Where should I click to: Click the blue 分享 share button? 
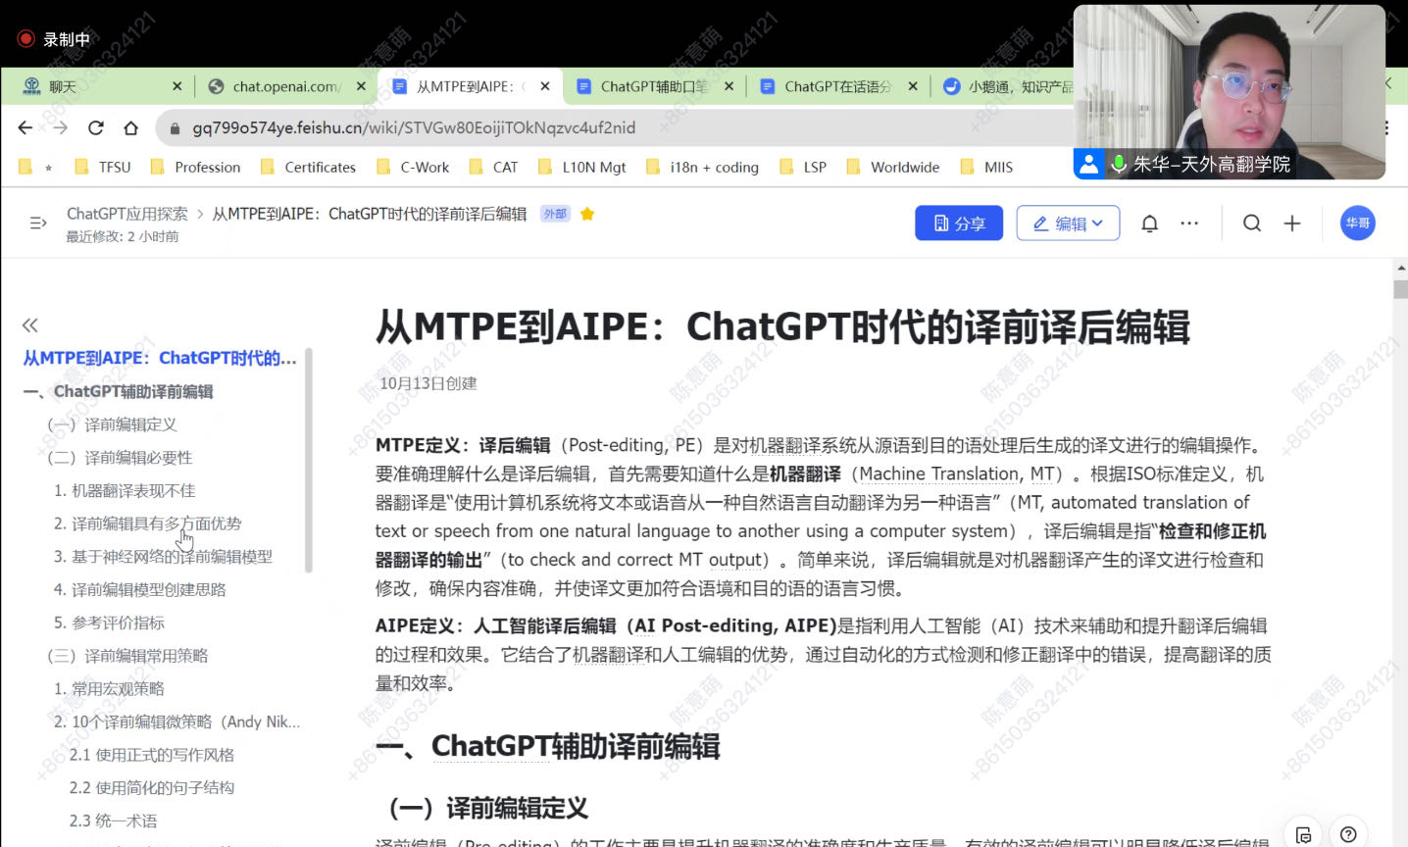(958, 224)
